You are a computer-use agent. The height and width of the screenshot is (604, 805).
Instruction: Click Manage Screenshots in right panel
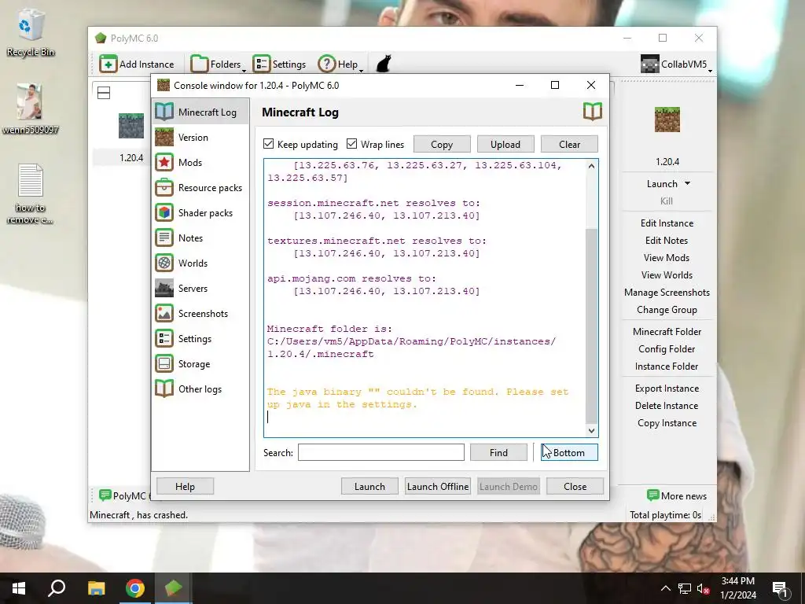[x=667, y=293]
